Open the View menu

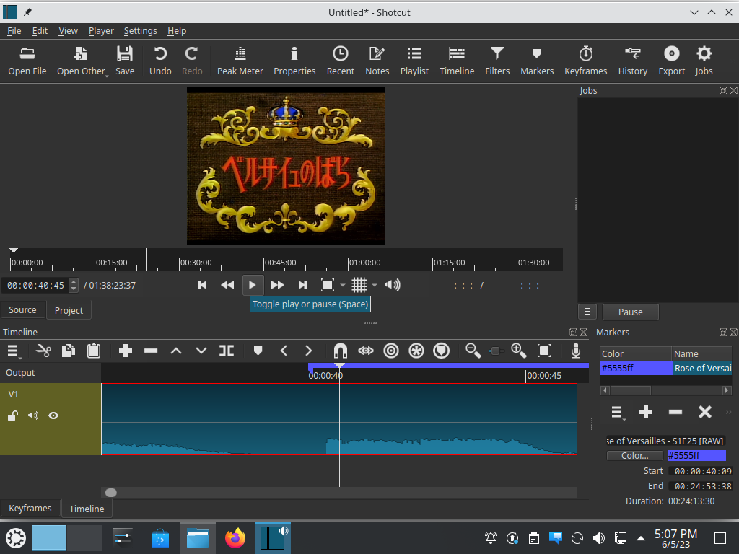(x=68, y=30)
